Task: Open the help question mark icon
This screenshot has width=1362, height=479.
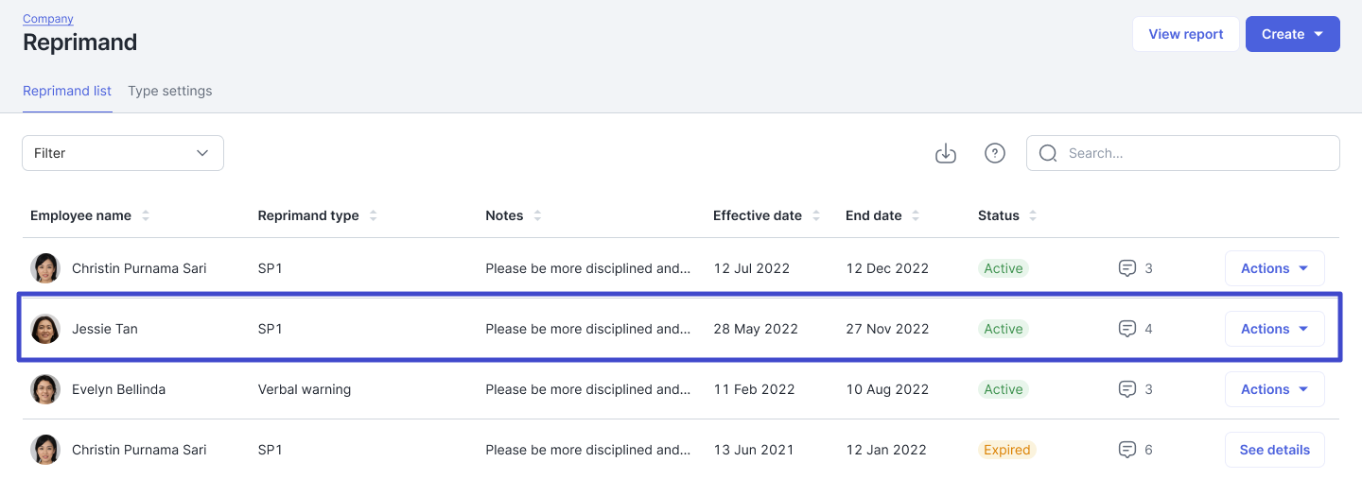Action: point(994,153)
